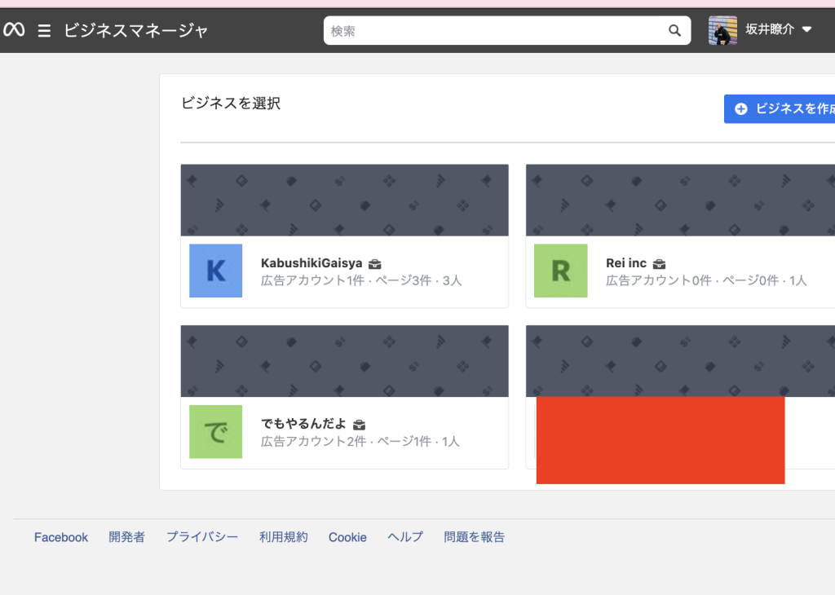Open the Facebook footer link

point(61,537)
